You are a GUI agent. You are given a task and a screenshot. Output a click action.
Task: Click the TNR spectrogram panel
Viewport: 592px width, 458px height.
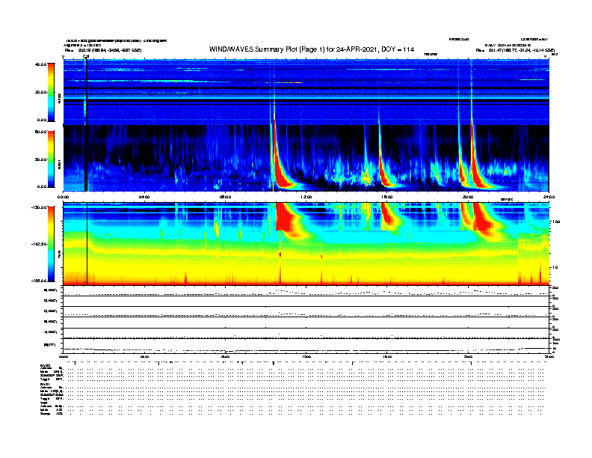(306, 244)
